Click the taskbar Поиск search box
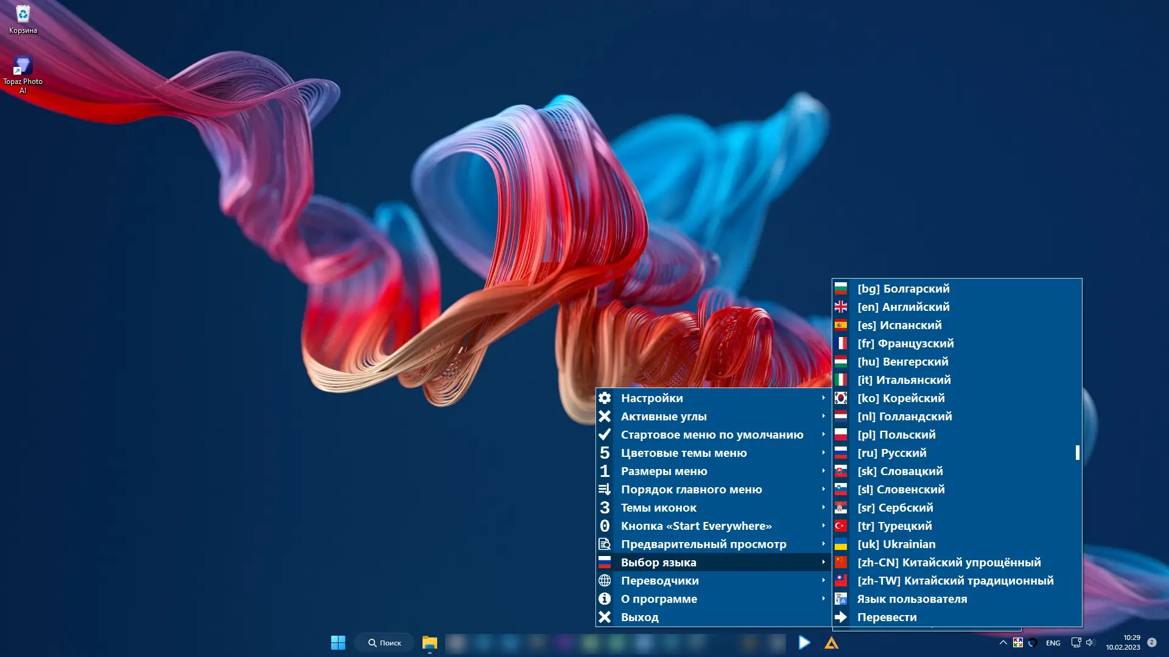This screenshot has width=1169, height=657. 385,642
